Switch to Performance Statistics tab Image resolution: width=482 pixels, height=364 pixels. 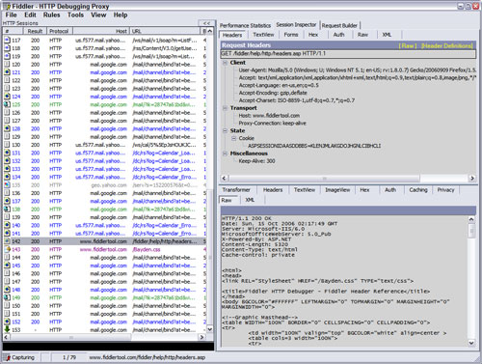(x=245, y=25)
